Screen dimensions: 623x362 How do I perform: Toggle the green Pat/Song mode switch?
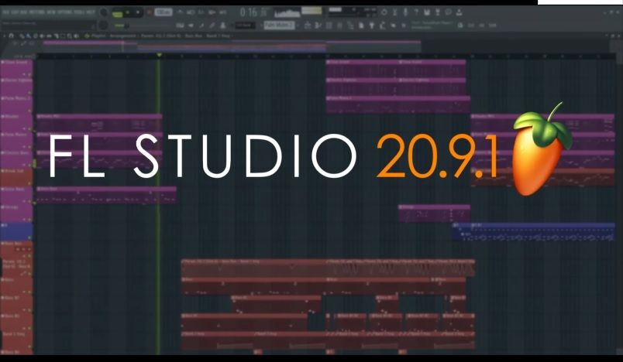(x=117, y=13)
